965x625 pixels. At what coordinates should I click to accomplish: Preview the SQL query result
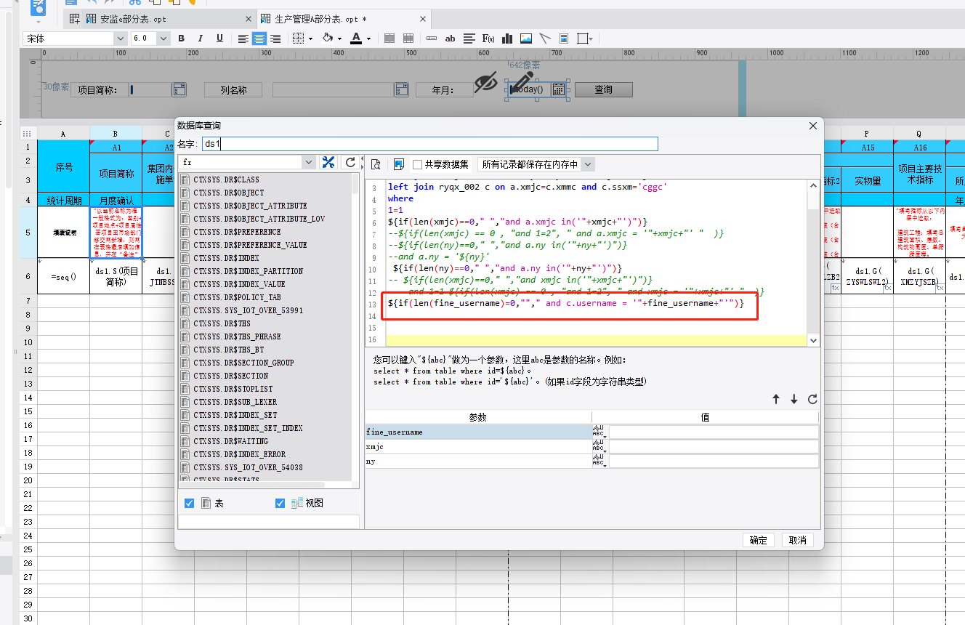[x=376, y=164]
